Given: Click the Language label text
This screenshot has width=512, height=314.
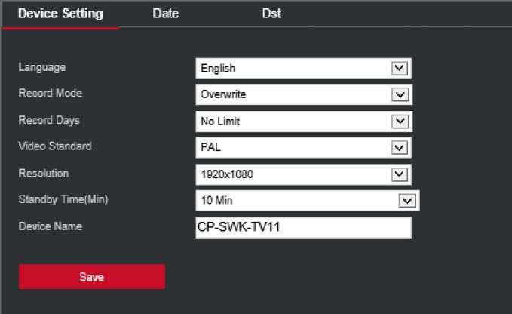Looking at the screenshot, I should pyautogui.click(x=42, y=67).
